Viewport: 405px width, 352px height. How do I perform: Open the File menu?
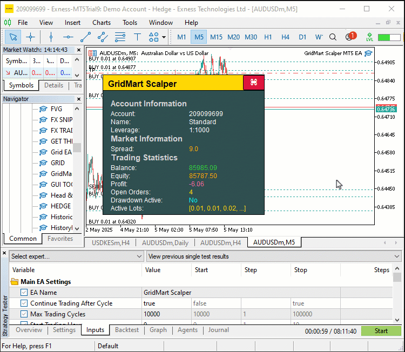23,23
